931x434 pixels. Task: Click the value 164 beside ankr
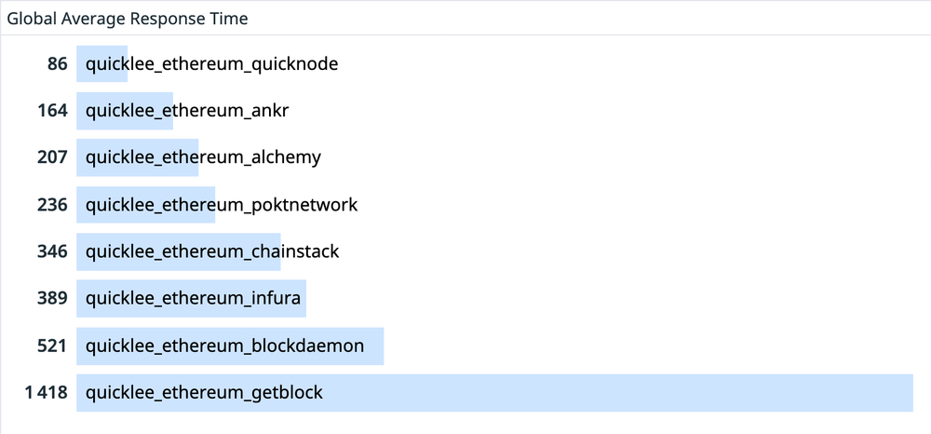pyautogui.click(x=53, y=111)
